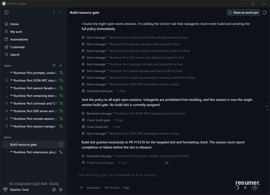Click the send up-arrow button
The image size is (270, 195).
255,188
